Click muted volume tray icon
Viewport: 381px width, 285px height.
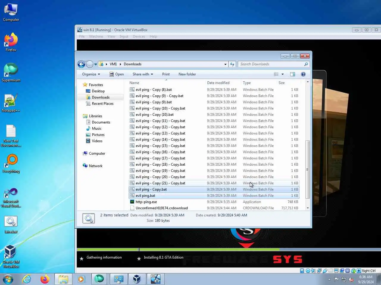pos(351,279)
